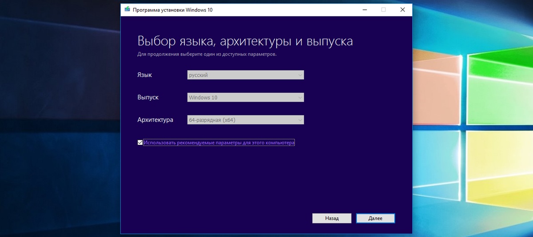Click the 'Выпуск' label
Viewport: 533px width, 237px height.
[148, 97]
